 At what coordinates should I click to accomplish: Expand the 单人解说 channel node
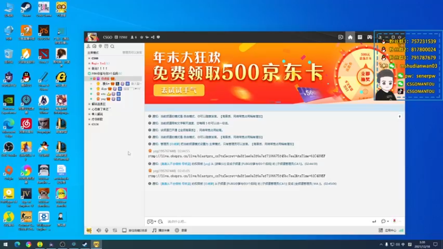tap(89, 114)
